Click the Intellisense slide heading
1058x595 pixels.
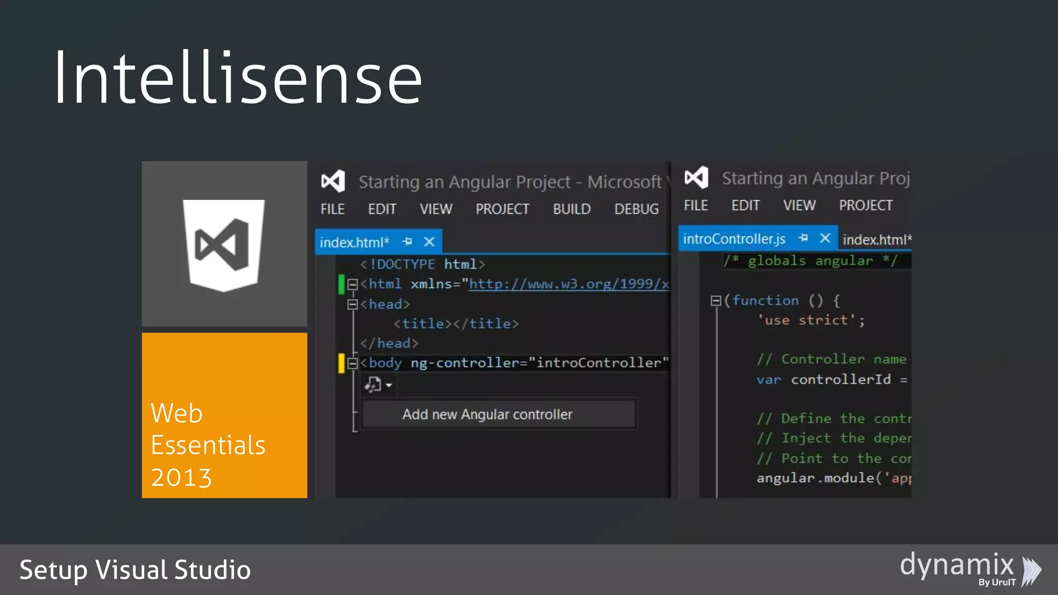238,78
